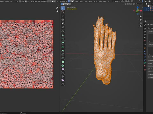Select the Bevel tool

click(x=63, y=51)
